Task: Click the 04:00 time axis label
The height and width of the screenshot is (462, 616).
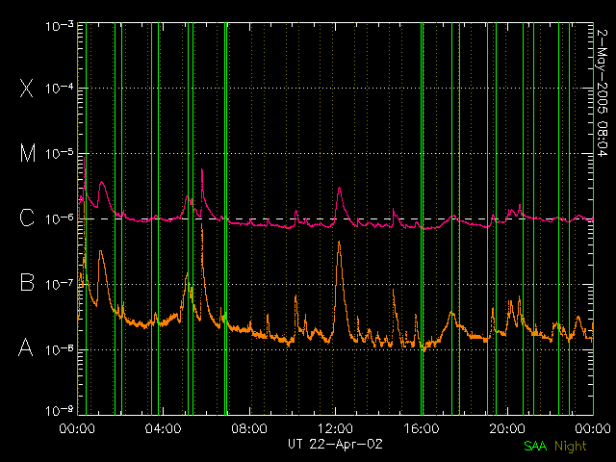Action: (163, 428)
